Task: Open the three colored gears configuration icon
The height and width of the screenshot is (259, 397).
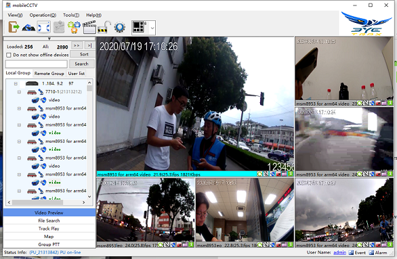Action: (x=74, y=27)
